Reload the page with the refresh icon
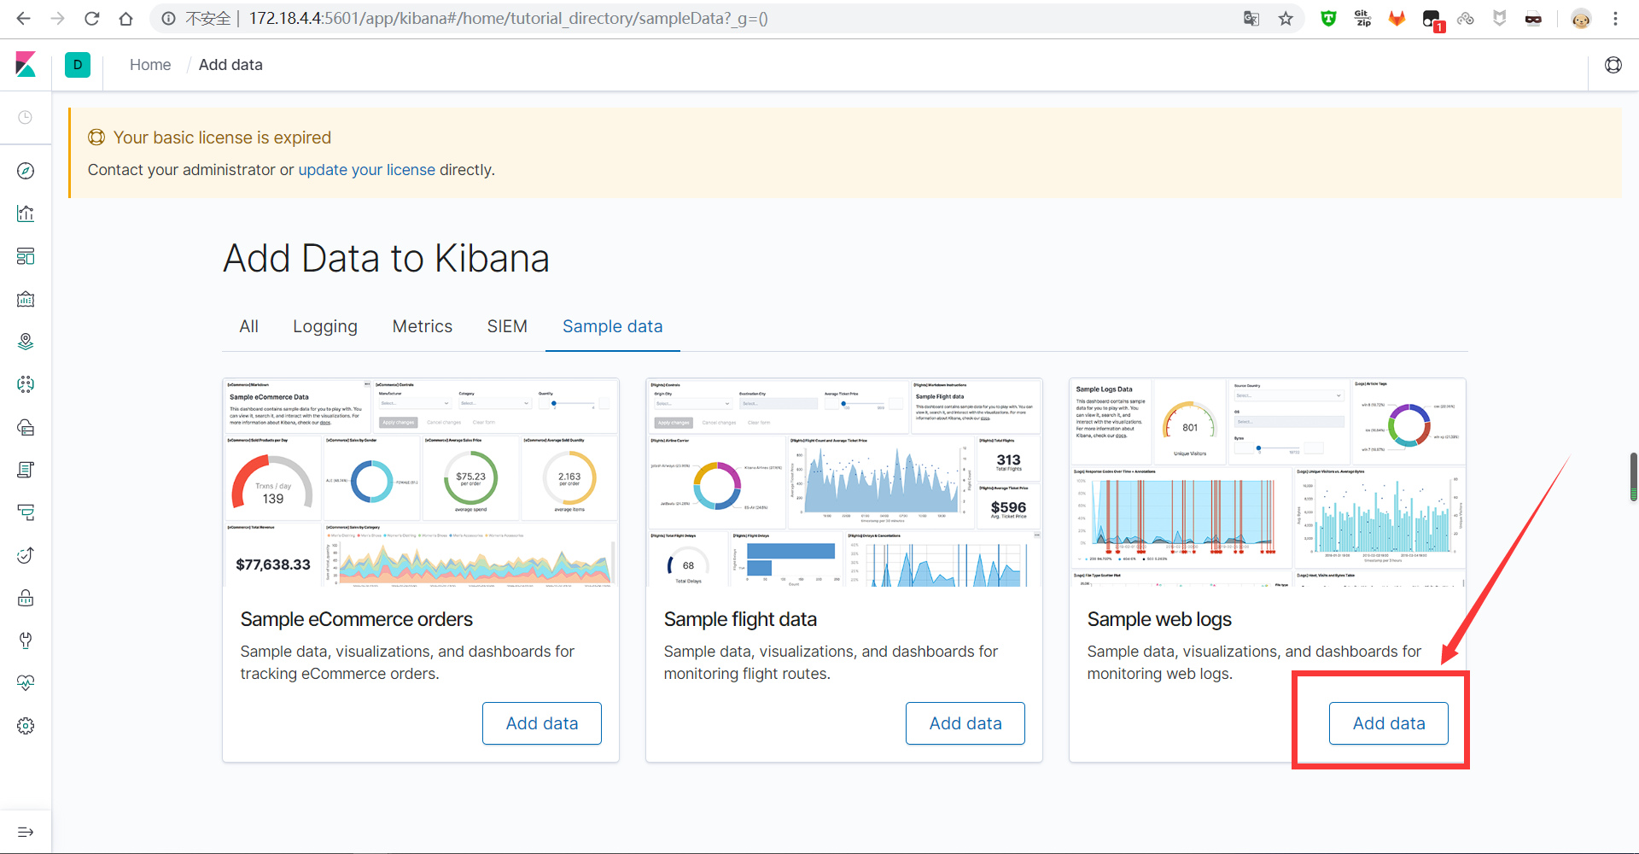 [x=92, y=19]
